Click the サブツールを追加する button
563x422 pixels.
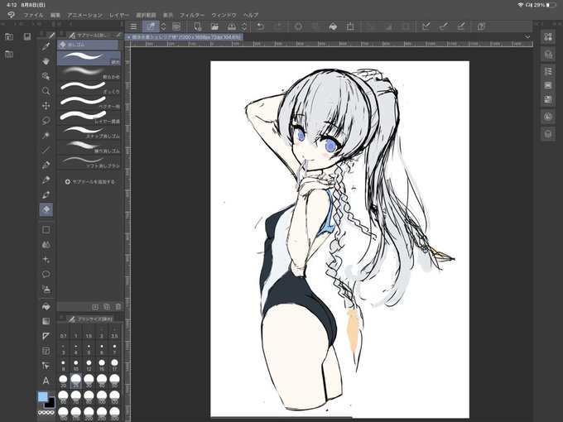point(89,182)
